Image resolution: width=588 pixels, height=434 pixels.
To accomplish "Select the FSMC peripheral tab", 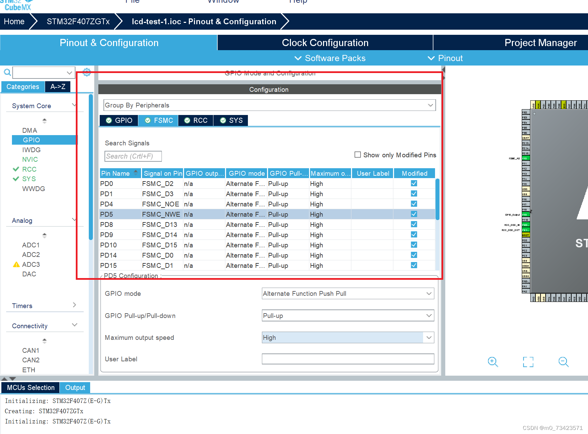I will pyautogui.click(x=158, y=120).
